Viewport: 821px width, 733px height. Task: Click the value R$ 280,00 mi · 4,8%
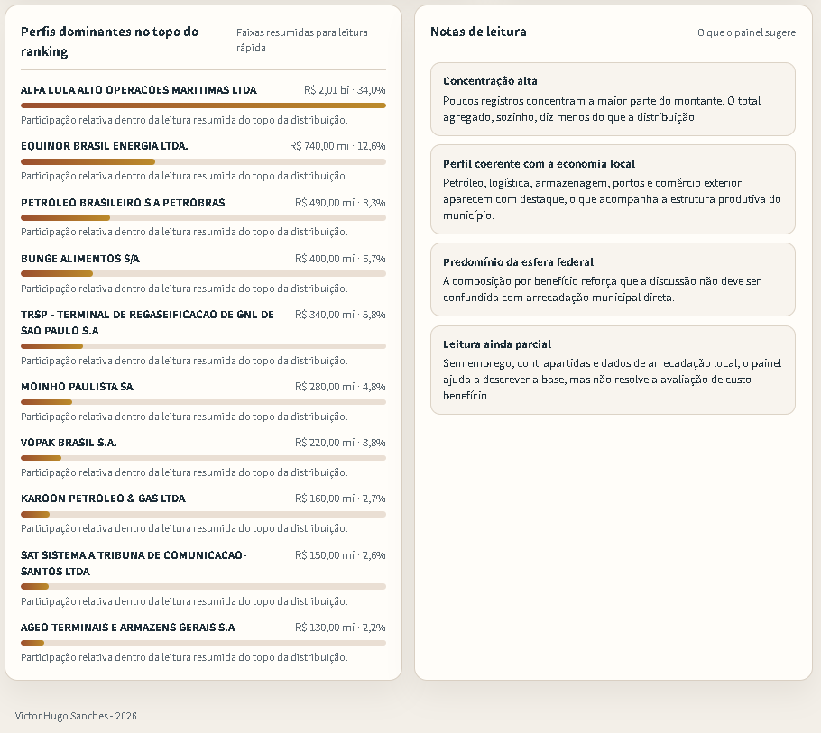(x=340, y=387)
